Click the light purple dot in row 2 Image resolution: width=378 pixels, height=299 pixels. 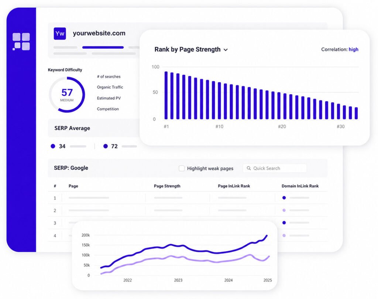(284, 210)
